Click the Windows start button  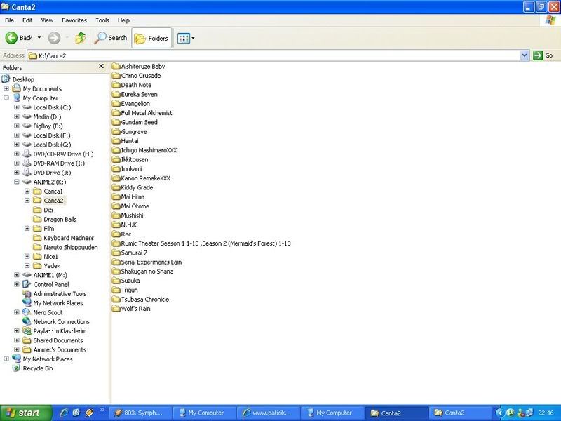point(26,413)
